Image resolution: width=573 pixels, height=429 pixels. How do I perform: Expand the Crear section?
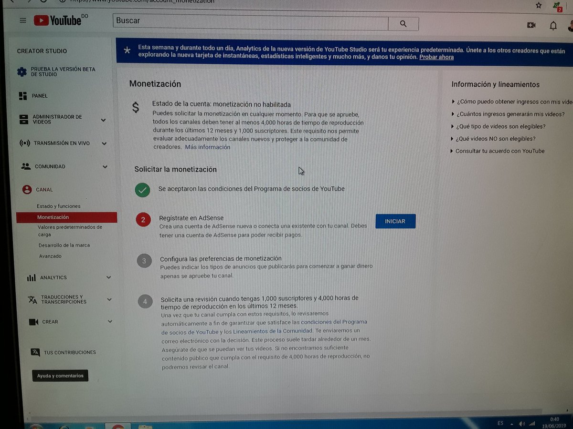click(x=110, y=322)
